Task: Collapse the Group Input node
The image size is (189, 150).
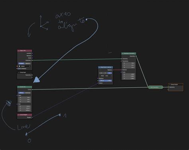Action: coord(19,72)
